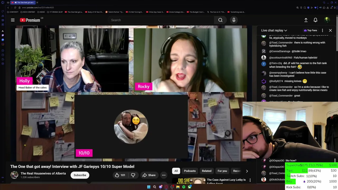Click Rocky's video feed in the player

(x=190, y=60)
